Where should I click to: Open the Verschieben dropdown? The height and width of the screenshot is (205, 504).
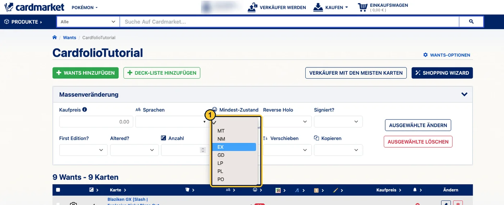click(287, 150)
